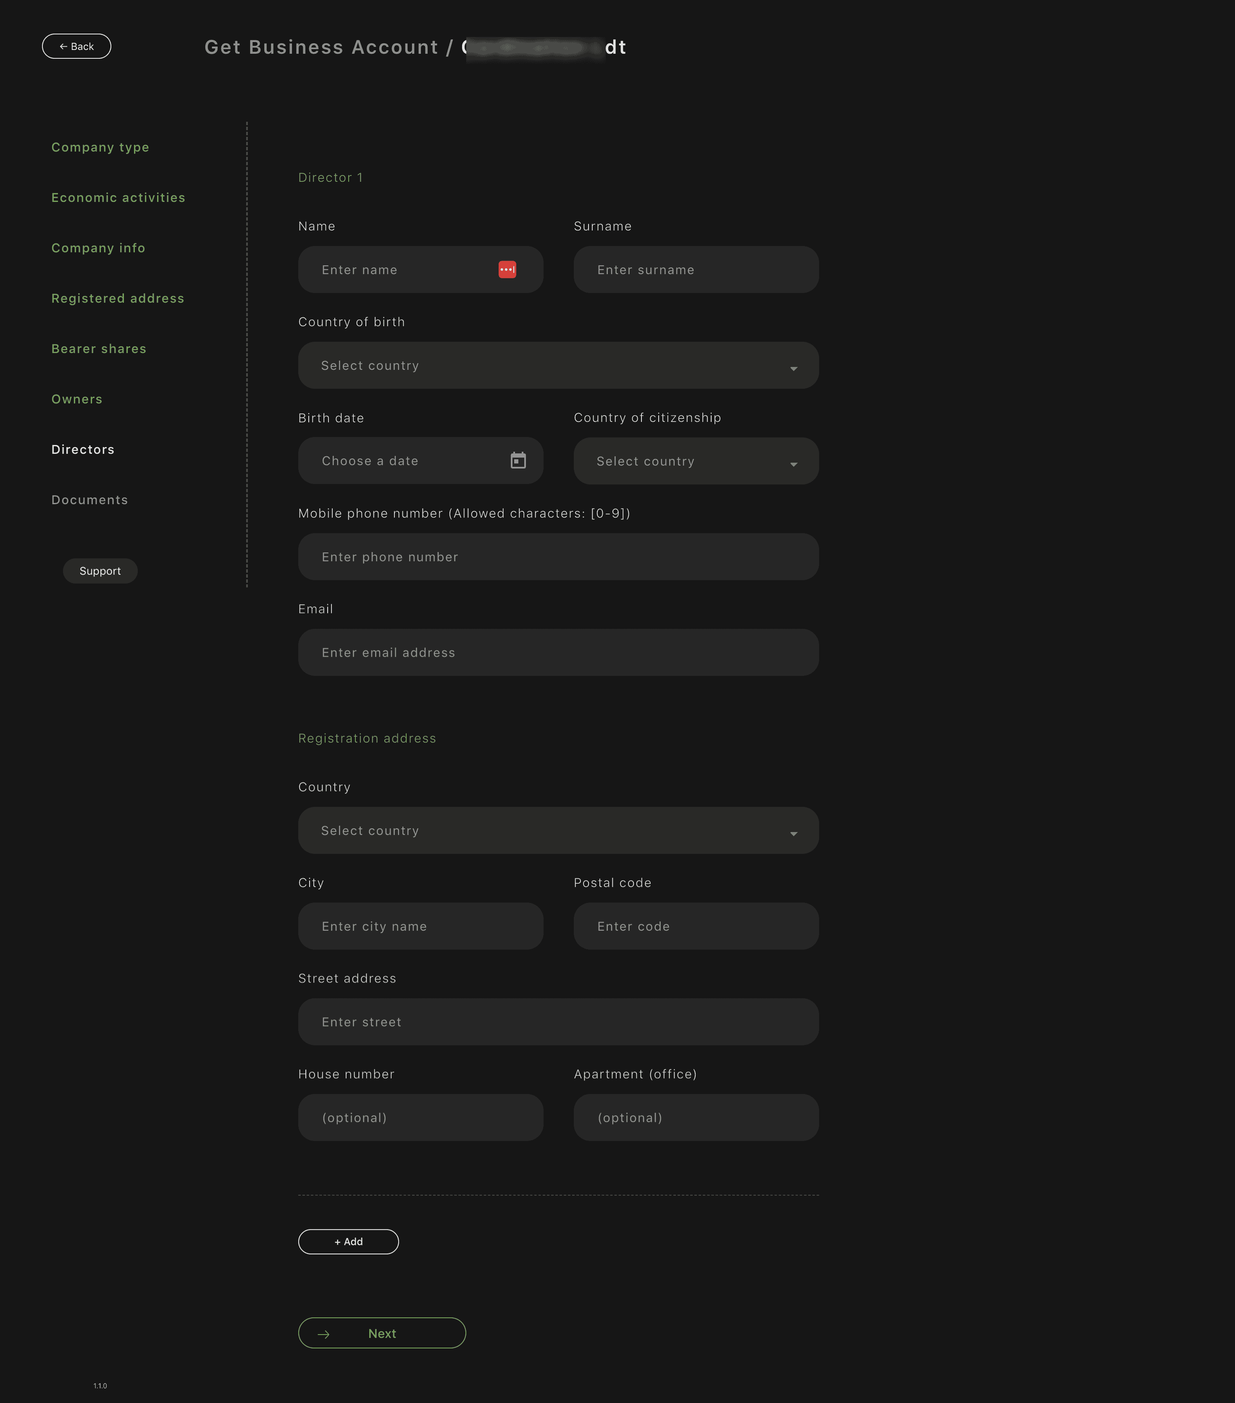Click the Enter phone number field
1235x1403 pixels.
(x=558, y=557)
